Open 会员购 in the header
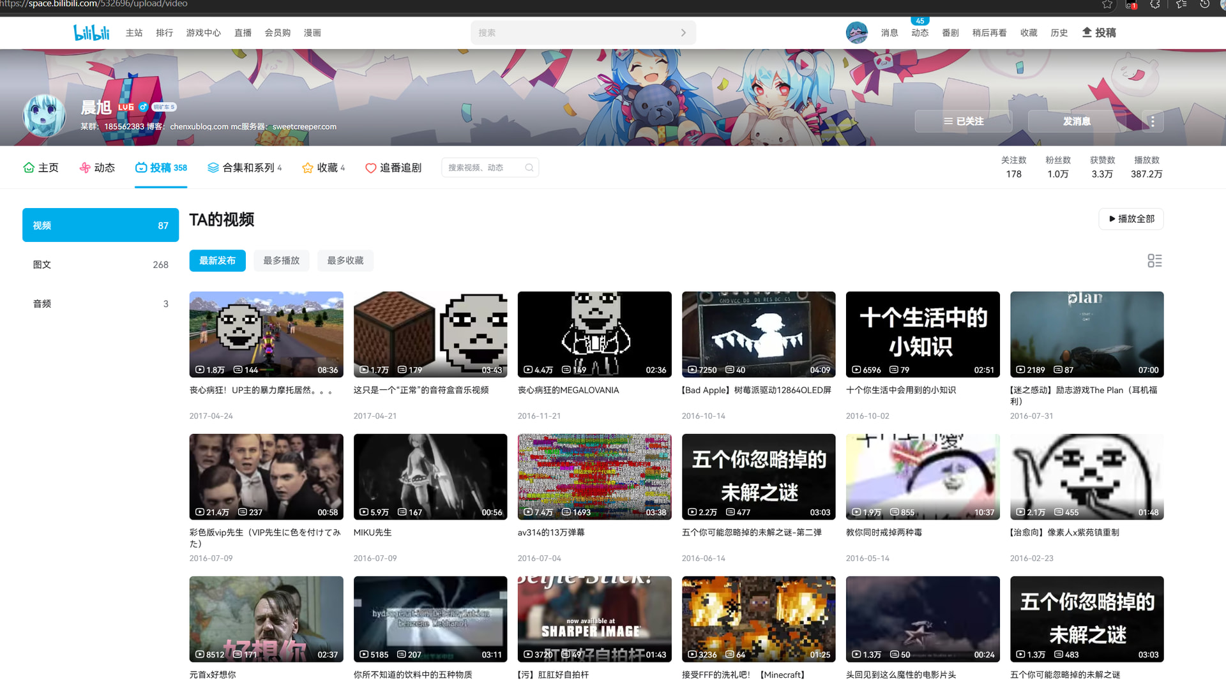The image size is (1226, 681). [278, 33]
